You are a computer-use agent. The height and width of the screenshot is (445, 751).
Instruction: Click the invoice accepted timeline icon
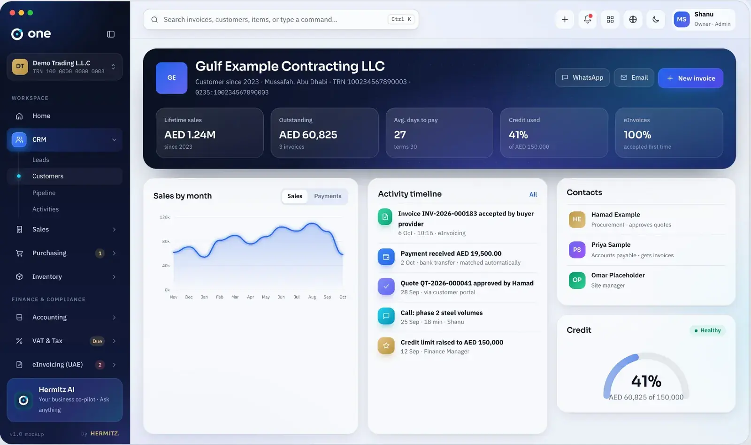(x=385, y=217)
